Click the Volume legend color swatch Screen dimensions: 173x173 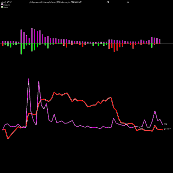[x=2, y=4]
